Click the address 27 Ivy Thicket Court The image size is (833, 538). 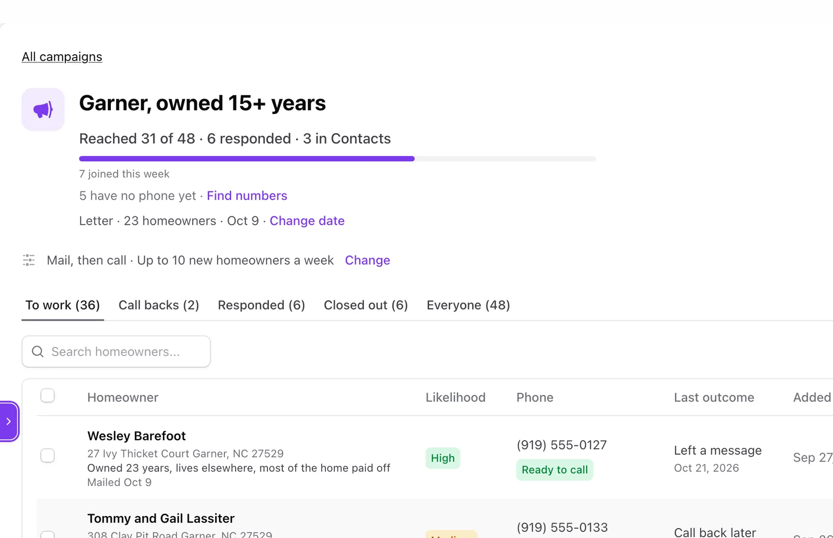pyautogui.click(x=185, y=454)
